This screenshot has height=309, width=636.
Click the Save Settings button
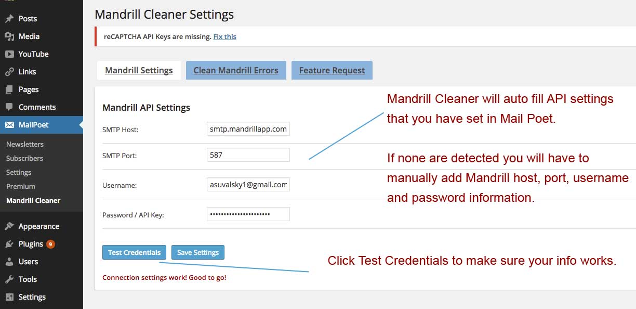coord(198,252)
